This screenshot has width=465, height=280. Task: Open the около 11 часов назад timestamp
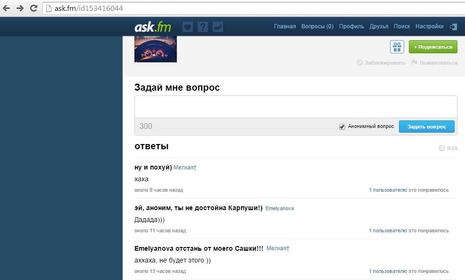[160, 231]
